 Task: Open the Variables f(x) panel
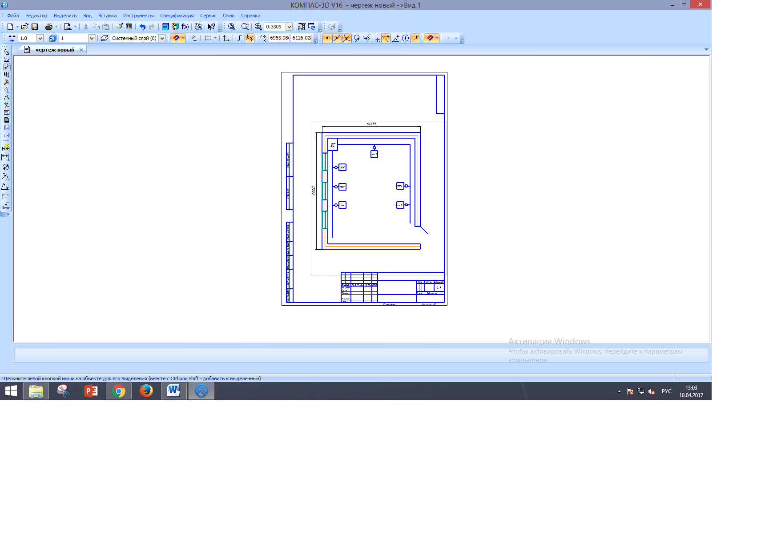tap(185, 27)
